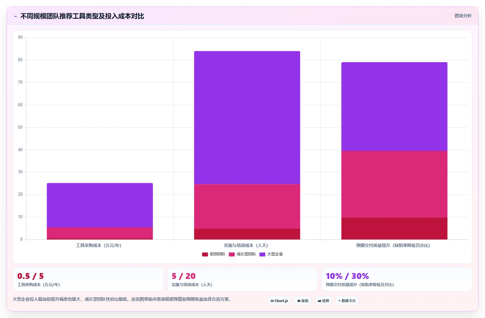The height and width of the screenshot is (318, 485).
Task: Click the x-axis label 预期交付质量提升（缺陷率降低百分比）
Action: pyautogui.click(x=393, y=246)
